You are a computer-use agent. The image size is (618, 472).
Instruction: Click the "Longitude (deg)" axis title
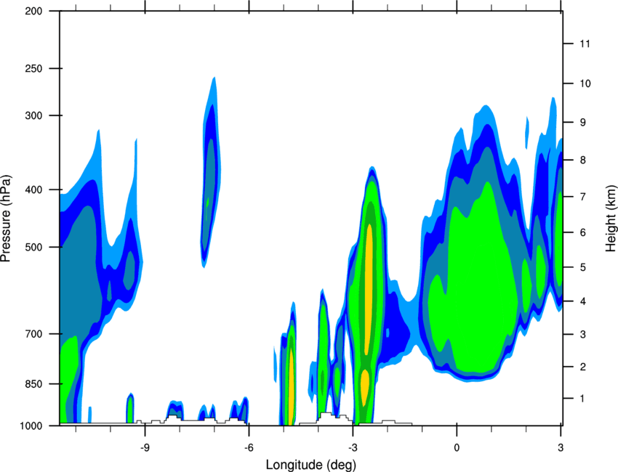tap(311, 465)
